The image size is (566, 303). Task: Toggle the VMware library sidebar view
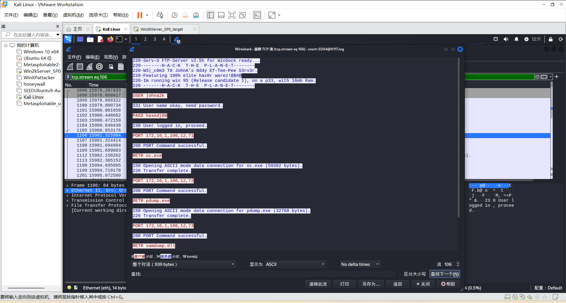[x=210, y=15]
